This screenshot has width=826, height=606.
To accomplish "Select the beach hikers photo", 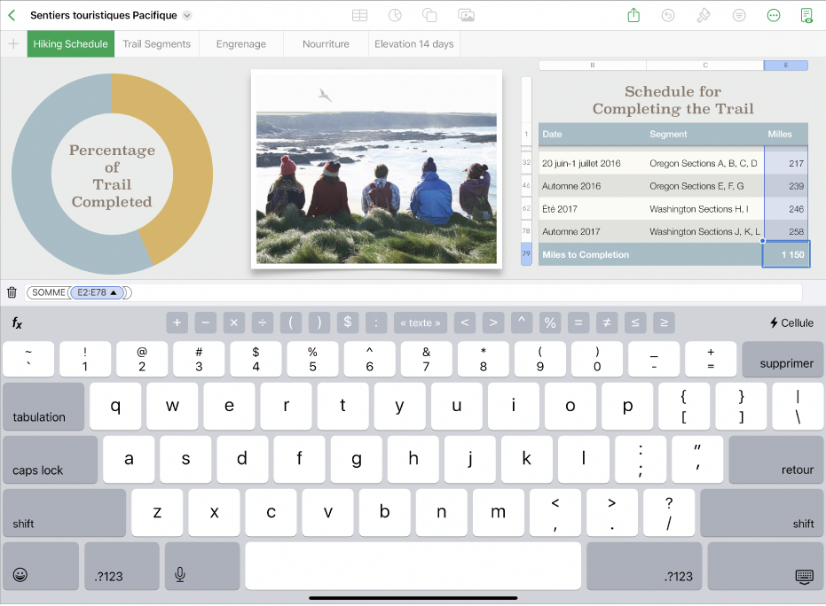I will pos(376,169).
